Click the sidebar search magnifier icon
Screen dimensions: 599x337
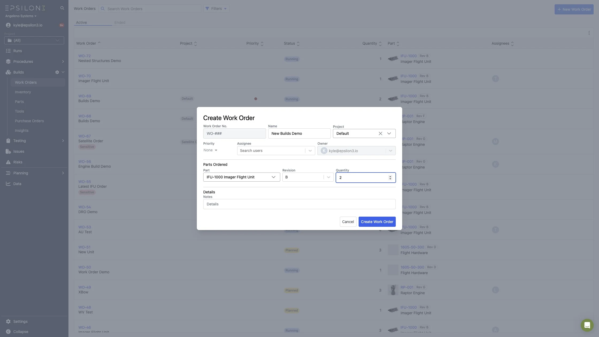click(62, 8)
